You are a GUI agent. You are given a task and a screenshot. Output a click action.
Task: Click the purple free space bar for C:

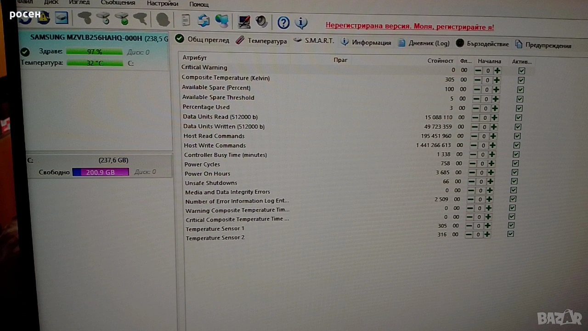point(101,172)
